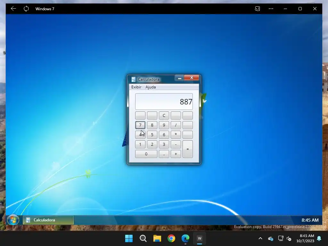
Task: Minimize the Windows 7 viewer window
Action: coord(285,9)
